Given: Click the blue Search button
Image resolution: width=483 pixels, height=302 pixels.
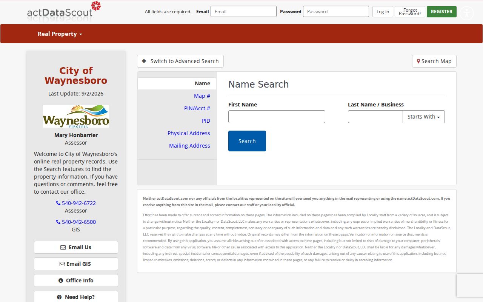Looking at the screenshot, I should click(x=247, y=141).
